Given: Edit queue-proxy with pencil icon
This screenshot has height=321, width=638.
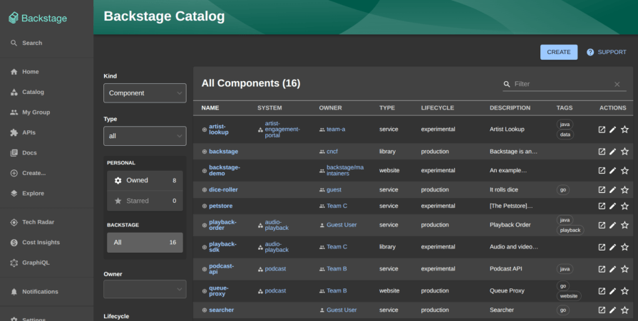Looking at the screenshot, I should point(613,291).
